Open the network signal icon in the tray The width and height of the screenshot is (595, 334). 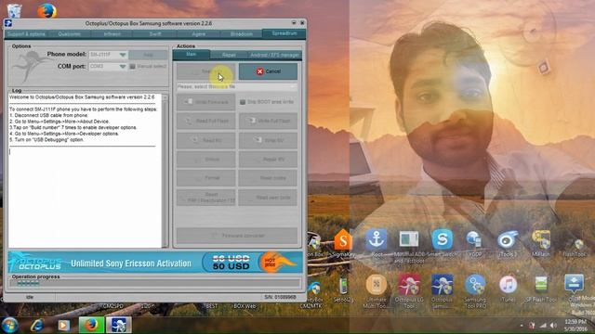click(543, 326)
